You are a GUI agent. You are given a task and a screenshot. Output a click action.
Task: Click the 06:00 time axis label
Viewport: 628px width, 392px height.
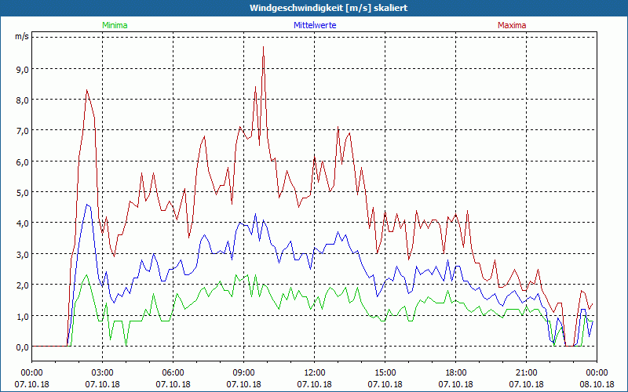click(173, 373)
